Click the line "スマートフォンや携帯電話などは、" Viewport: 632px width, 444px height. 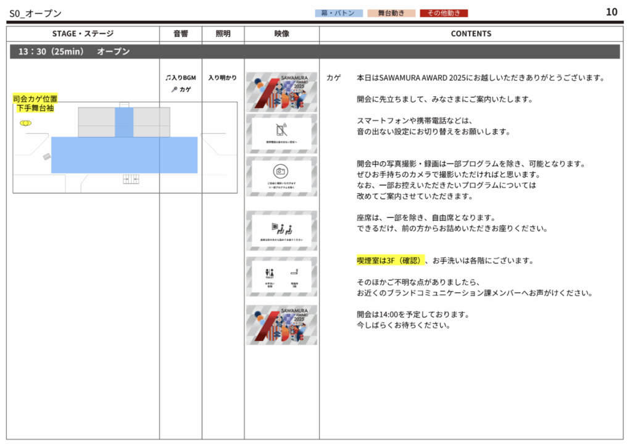click(x=415, y=120)
